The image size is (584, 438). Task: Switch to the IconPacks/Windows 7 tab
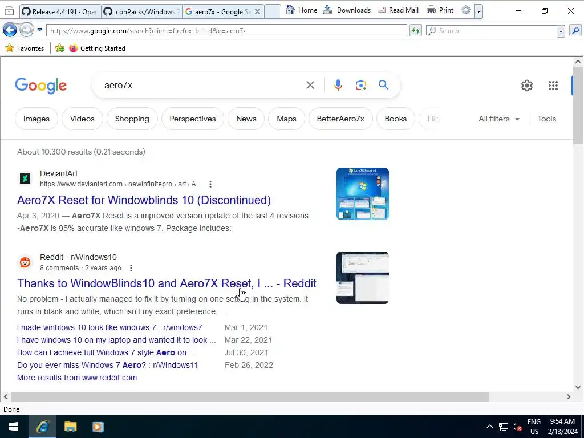pyautogui.click(x=141, y=11)
